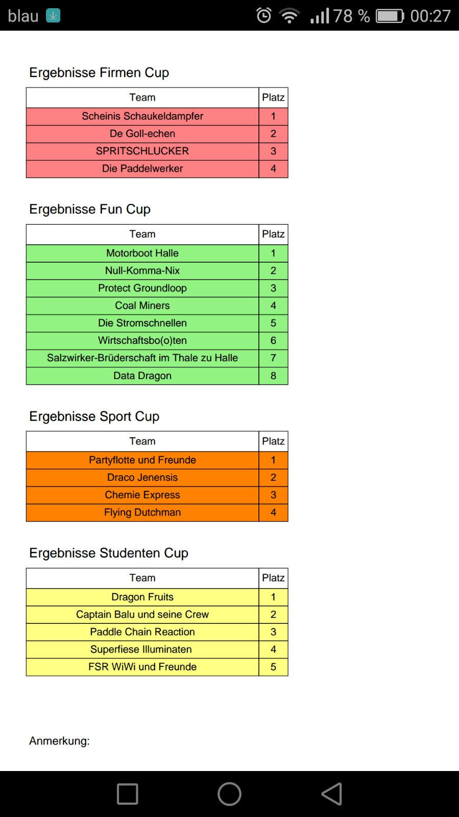459x817 pixels.
Task: Tap Team header in Sport Cup table
Action: 142,441
